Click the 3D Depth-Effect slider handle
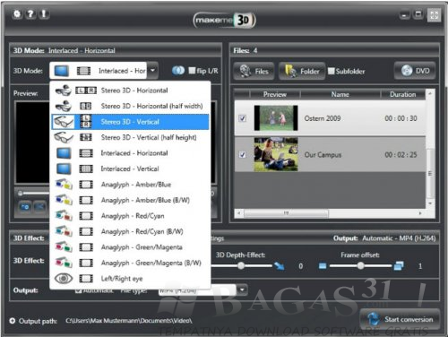The height and width of the screenshot is (337, 448). click(x=241, y=265)
